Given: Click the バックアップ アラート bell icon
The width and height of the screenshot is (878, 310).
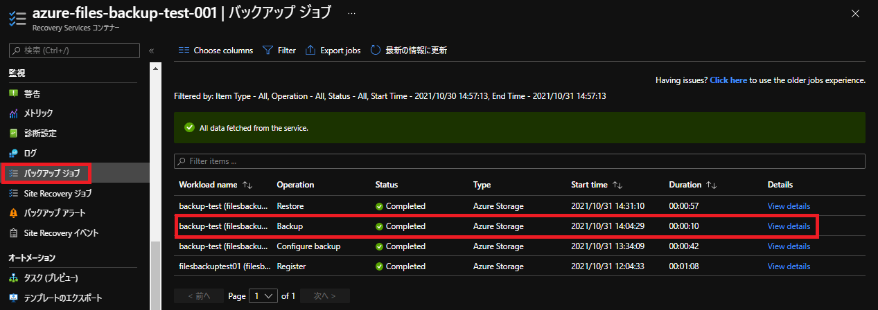Looking at the screenshot, I should (13, 213).
